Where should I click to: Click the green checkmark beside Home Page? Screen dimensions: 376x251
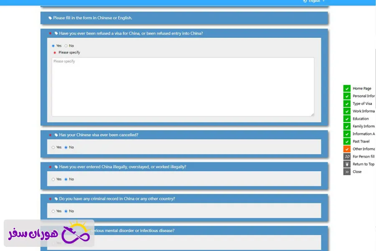[x=347, y=88]
